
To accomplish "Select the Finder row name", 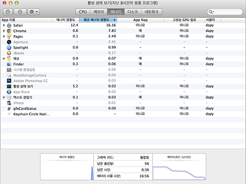I will point(19,64).
